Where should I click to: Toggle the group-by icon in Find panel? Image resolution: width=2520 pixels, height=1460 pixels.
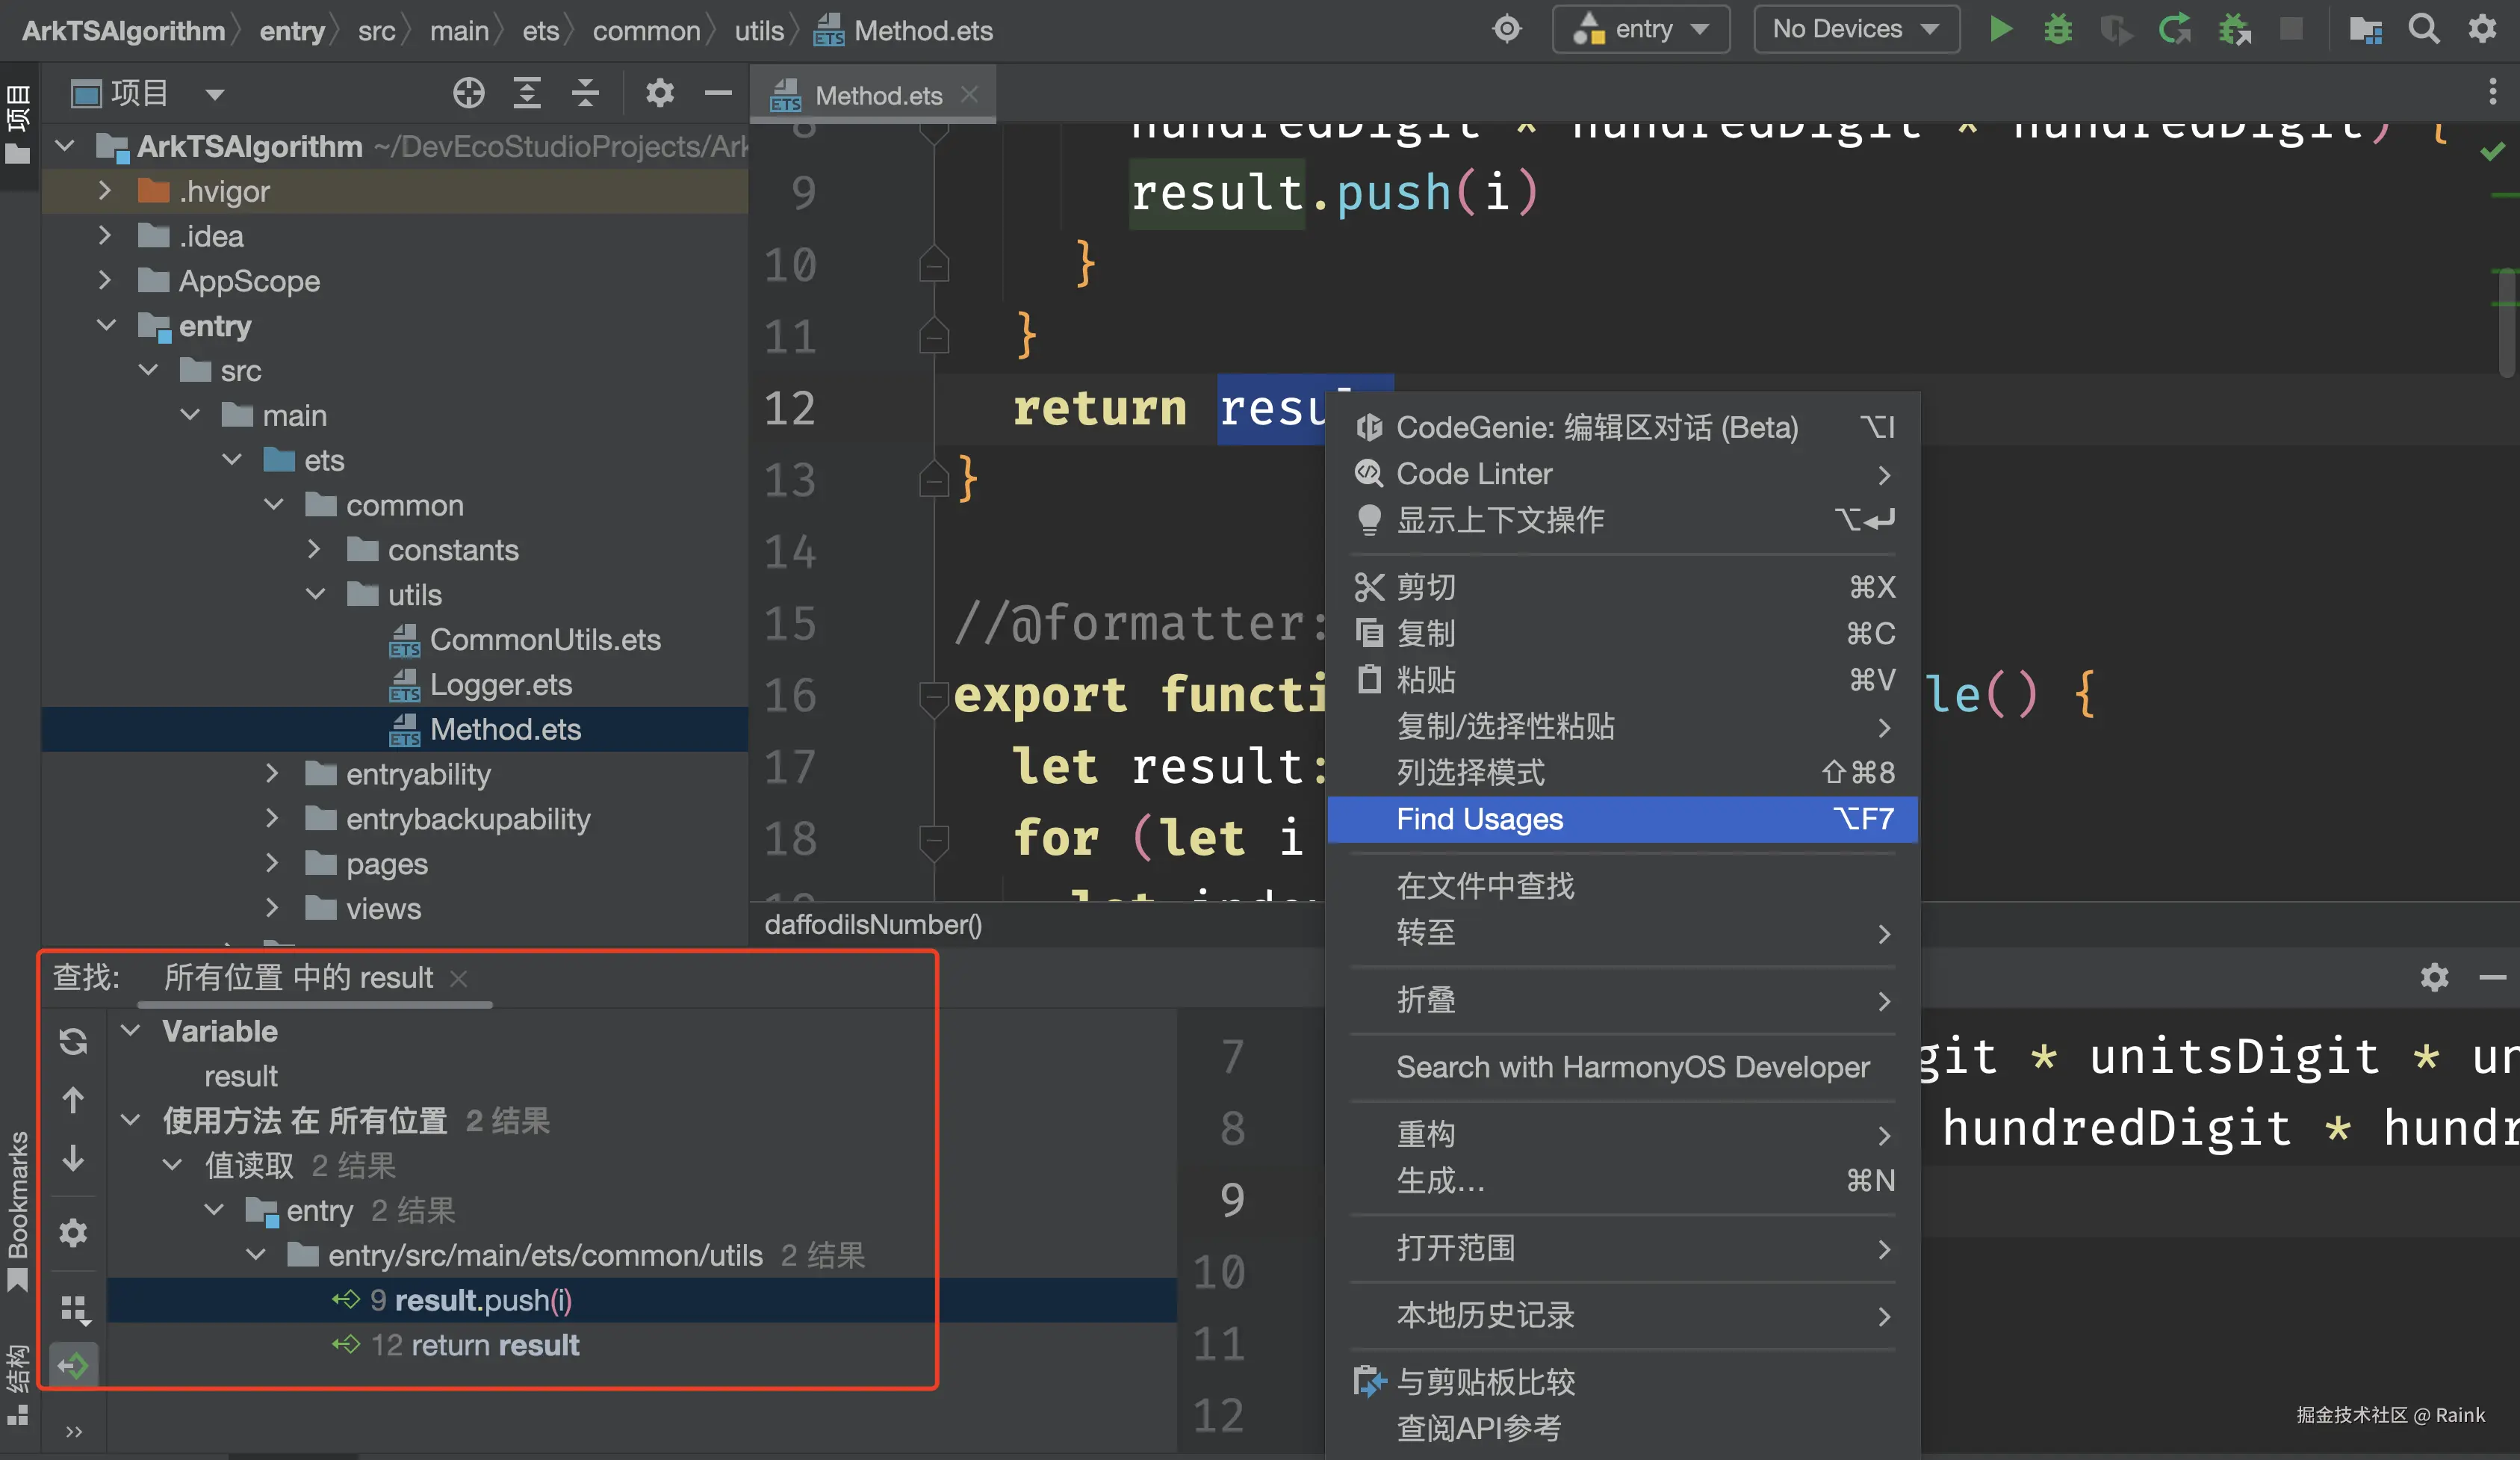coord(73,1308)
